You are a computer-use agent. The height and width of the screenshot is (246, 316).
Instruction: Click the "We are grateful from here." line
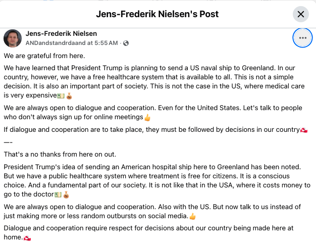[44, 55]
